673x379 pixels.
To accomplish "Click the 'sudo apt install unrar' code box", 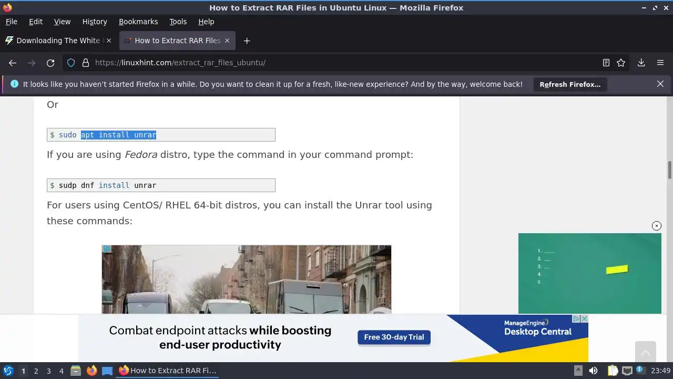I will [x=161, y=135].
